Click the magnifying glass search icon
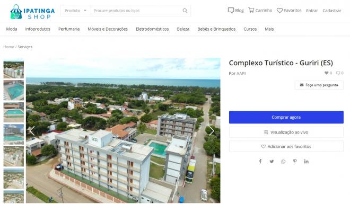 tap(185, 11)
